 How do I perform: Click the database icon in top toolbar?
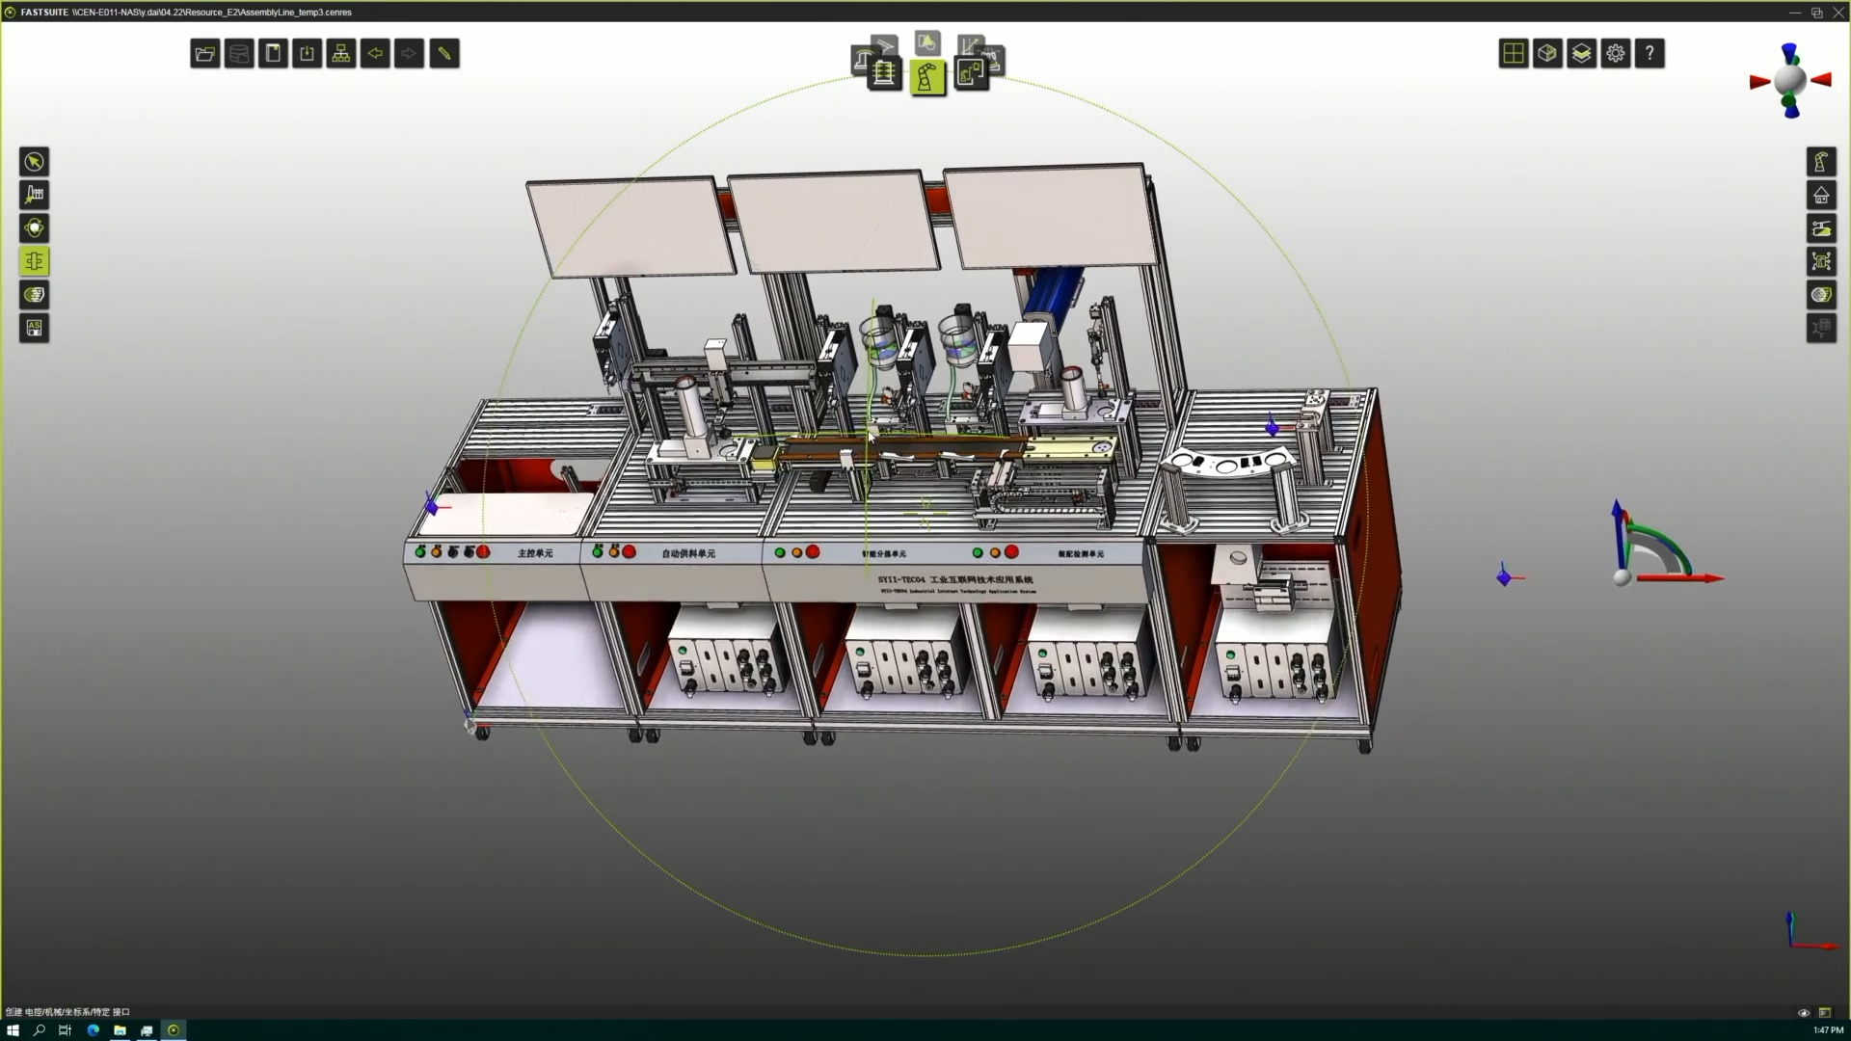pyautogui.click(x=239, y=54)
